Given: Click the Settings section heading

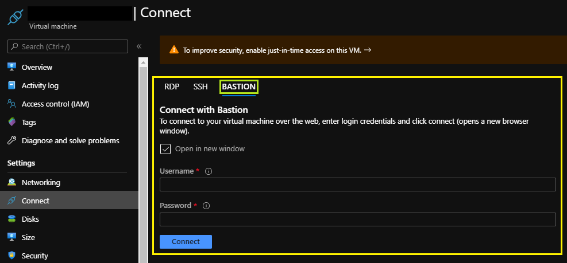Looking at the screenshot, I should [21, 163].
